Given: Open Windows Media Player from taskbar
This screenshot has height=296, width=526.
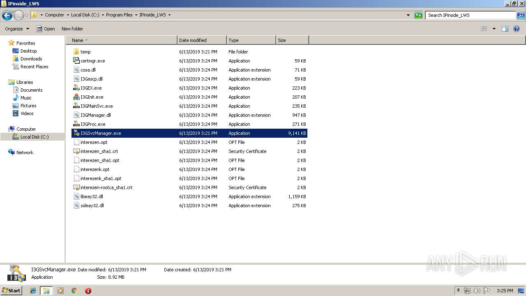Looking at the screenshot, I should pyautogui.click(x=60, y=291).
